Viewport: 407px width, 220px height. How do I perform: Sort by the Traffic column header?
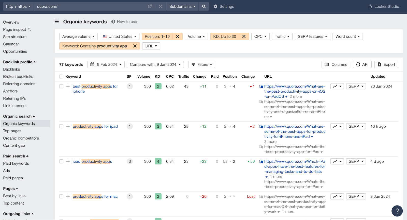coord(184,76)
